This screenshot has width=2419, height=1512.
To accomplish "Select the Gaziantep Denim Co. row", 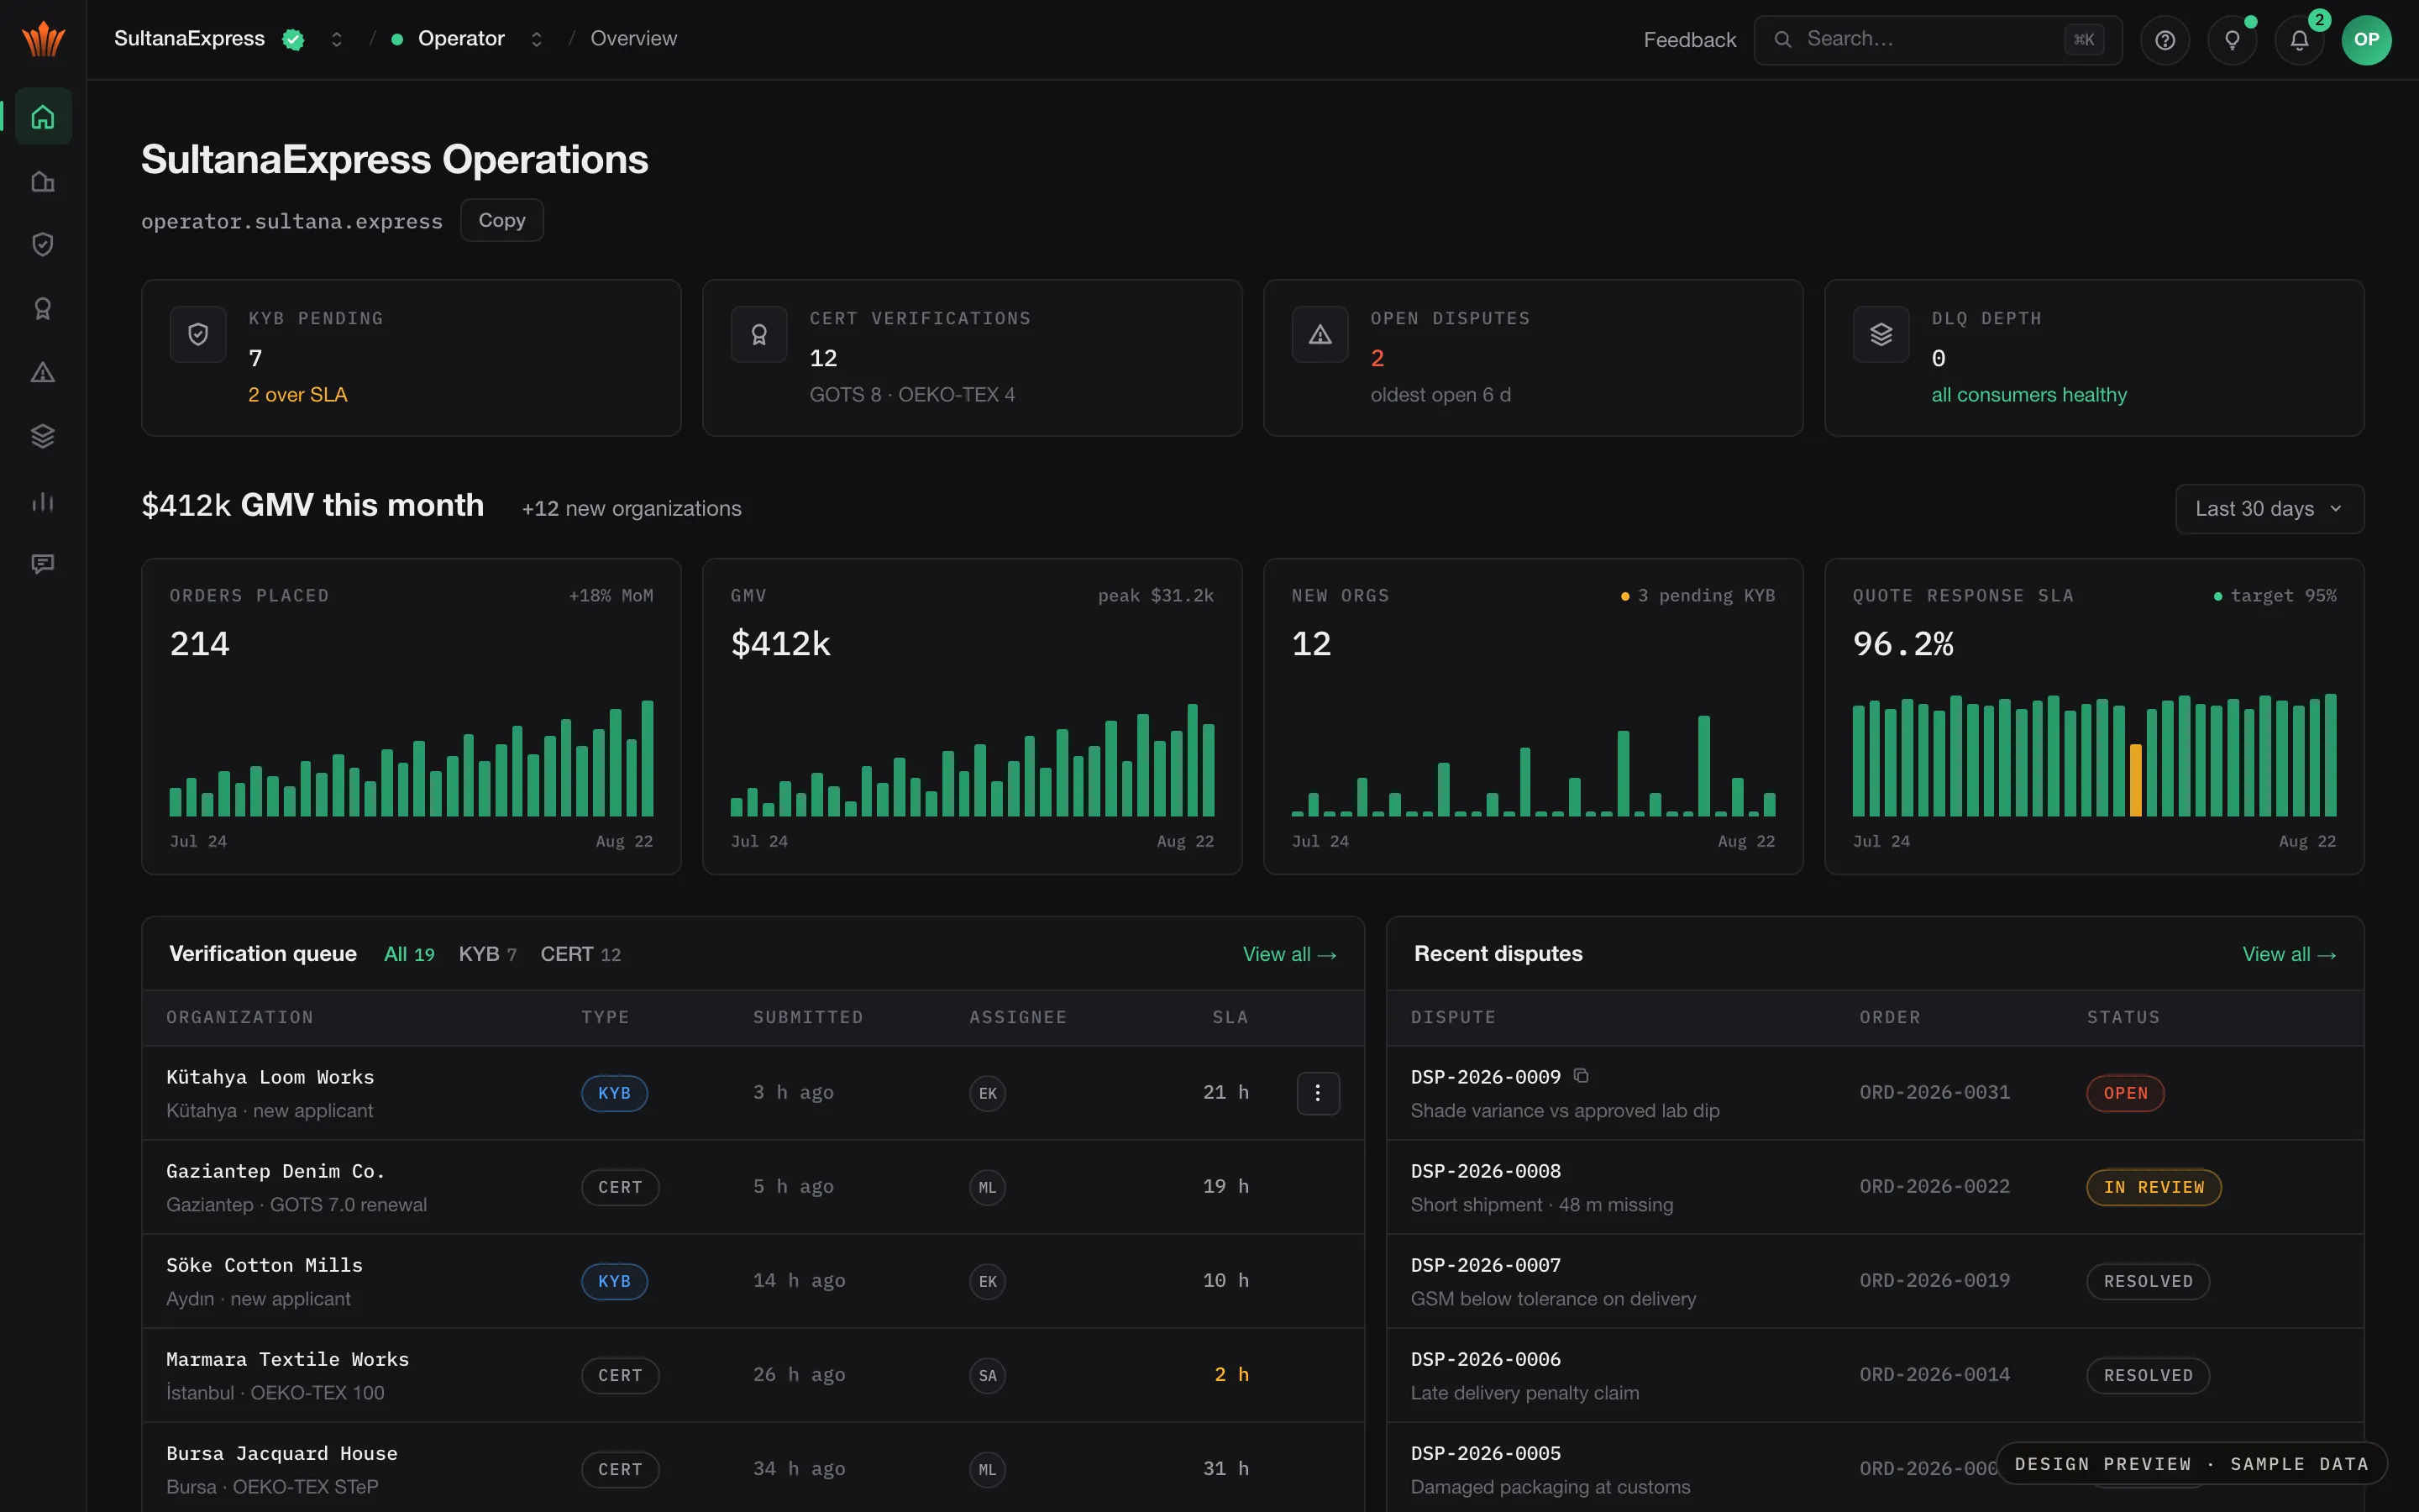I will 753,1187.
